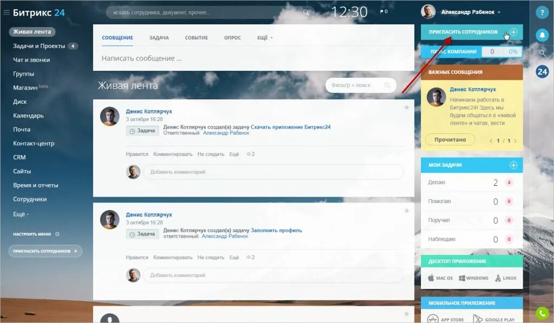
Task: Open the help question mark icon
Action: tap(542, 12)
